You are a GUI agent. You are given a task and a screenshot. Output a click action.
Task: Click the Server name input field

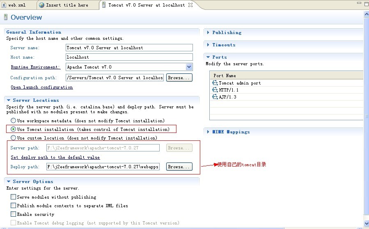coord(129,48)
